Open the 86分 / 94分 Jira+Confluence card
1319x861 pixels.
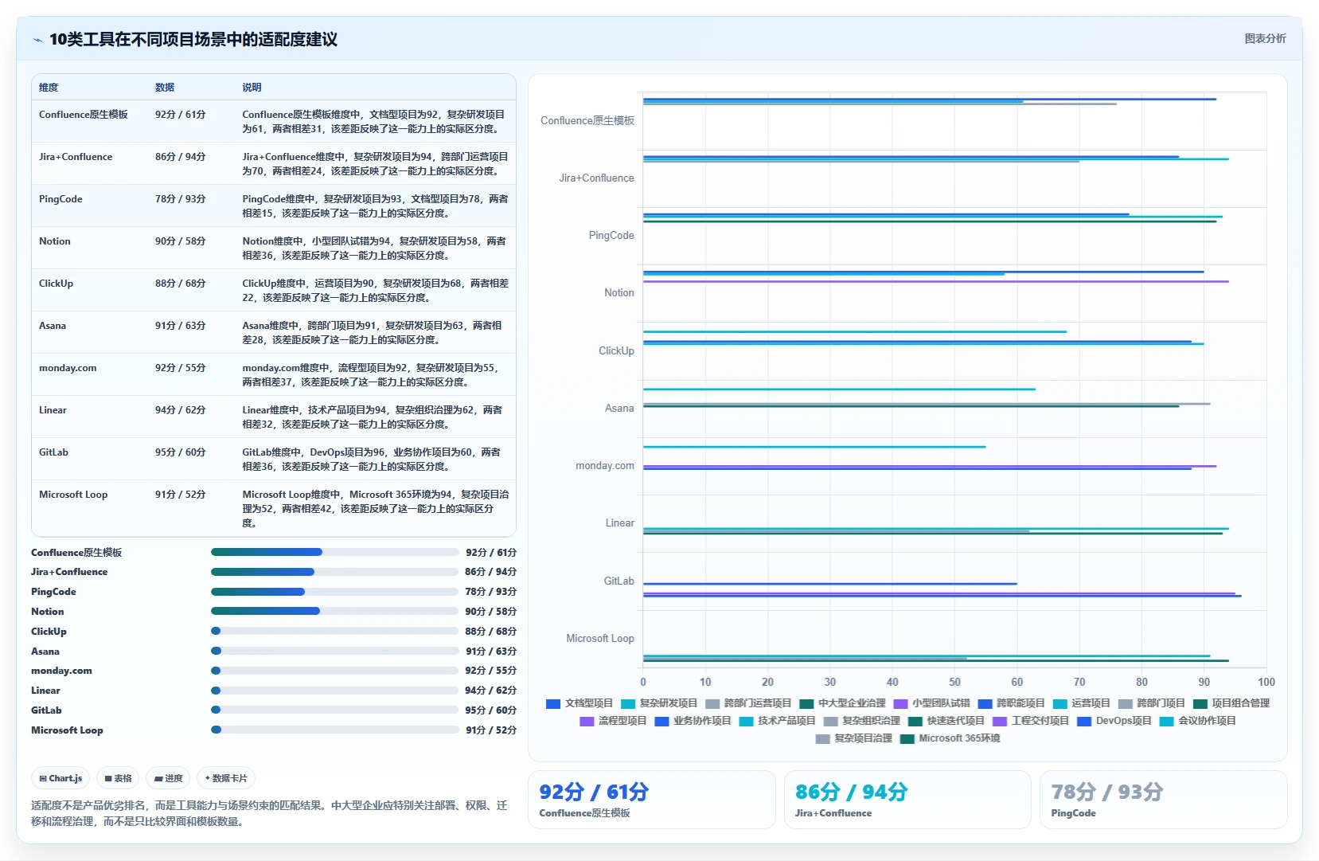[907, 800]
